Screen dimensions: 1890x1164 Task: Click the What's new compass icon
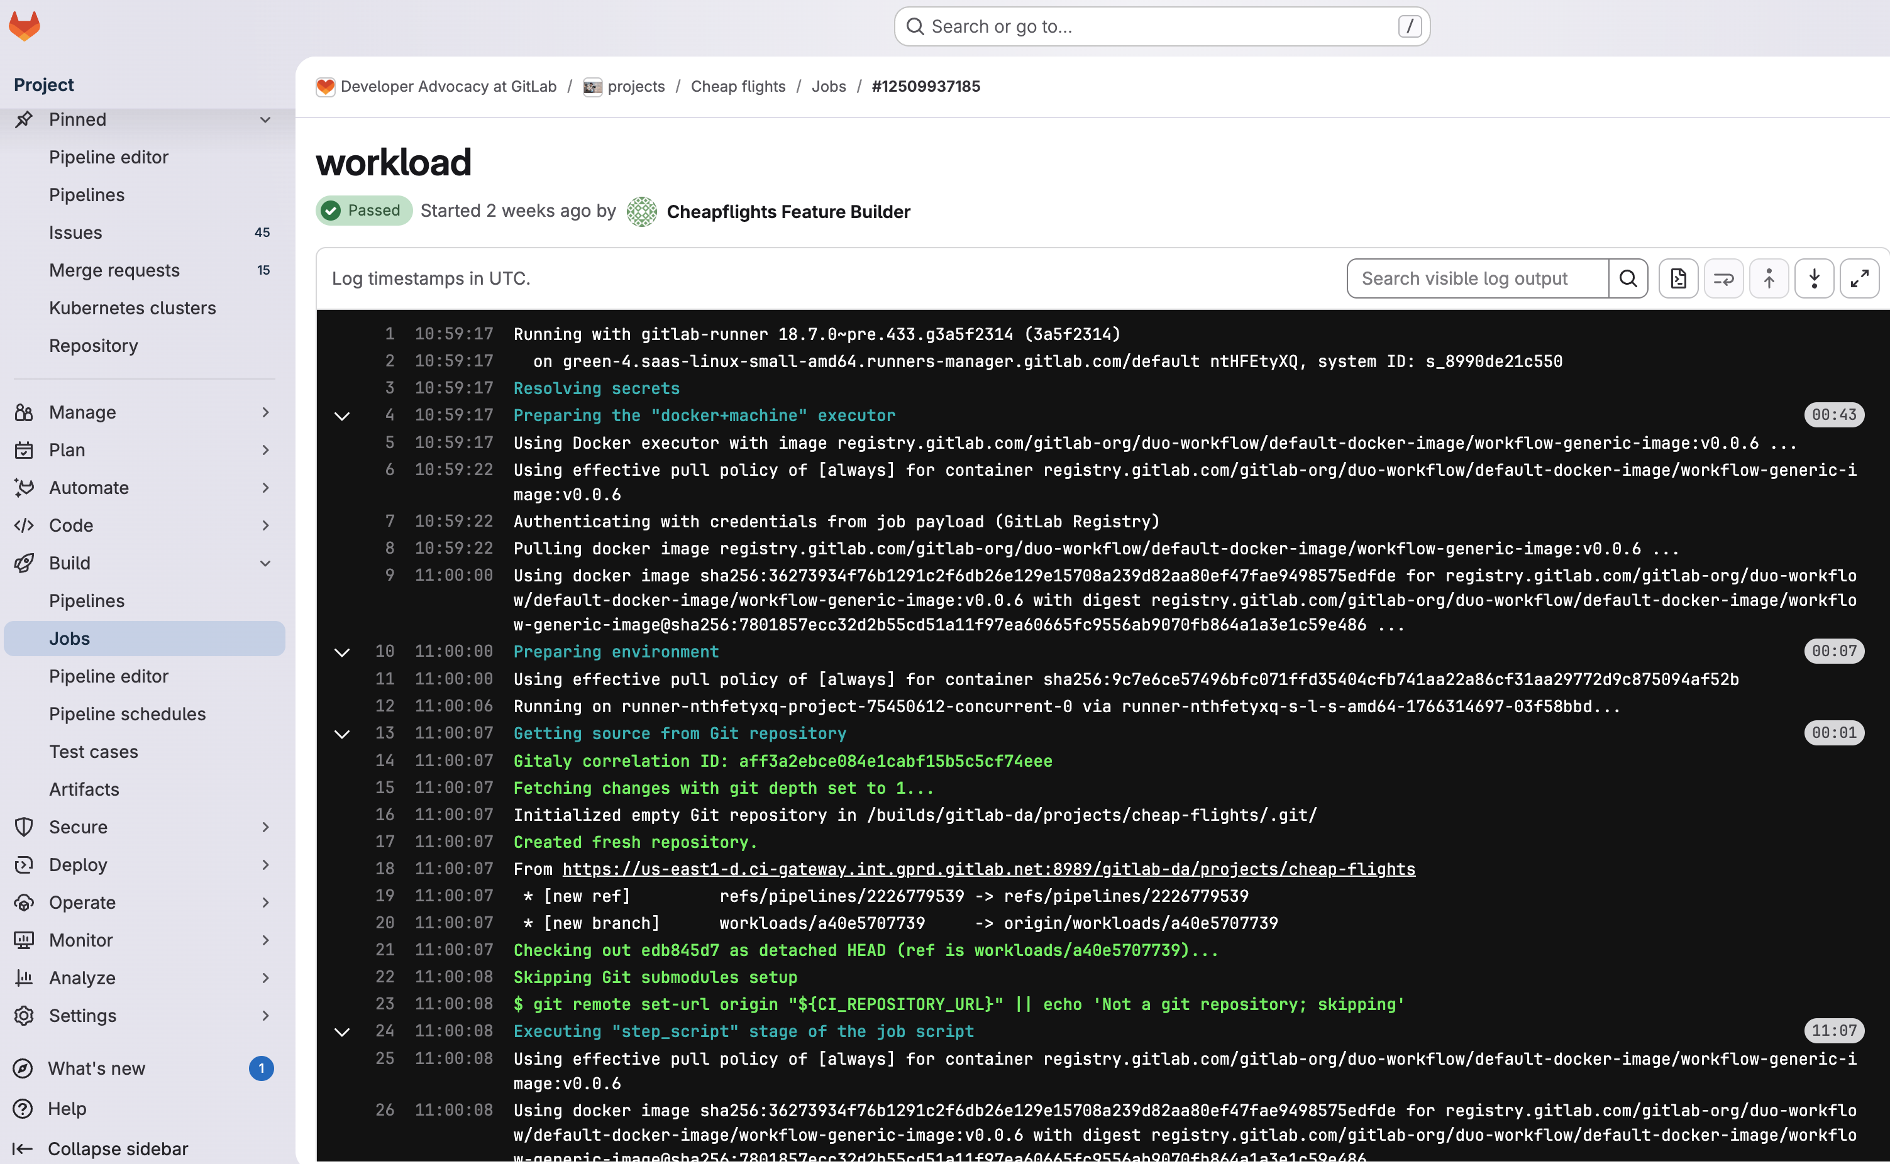(x=23, y=1068)
